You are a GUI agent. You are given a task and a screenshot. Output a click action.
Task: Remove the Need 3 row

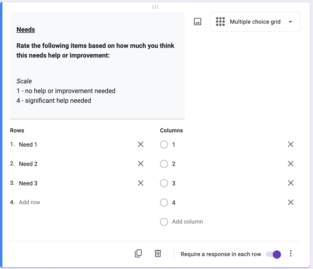141,183
